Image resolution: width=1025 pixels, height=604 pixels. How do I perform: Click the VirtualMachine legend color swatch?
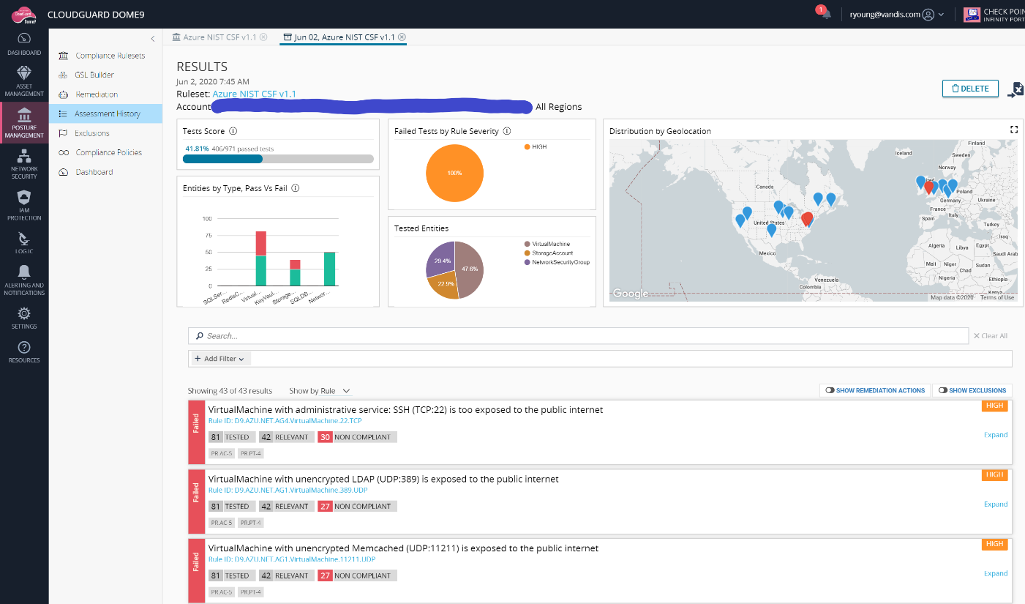[x=527, y=244]
